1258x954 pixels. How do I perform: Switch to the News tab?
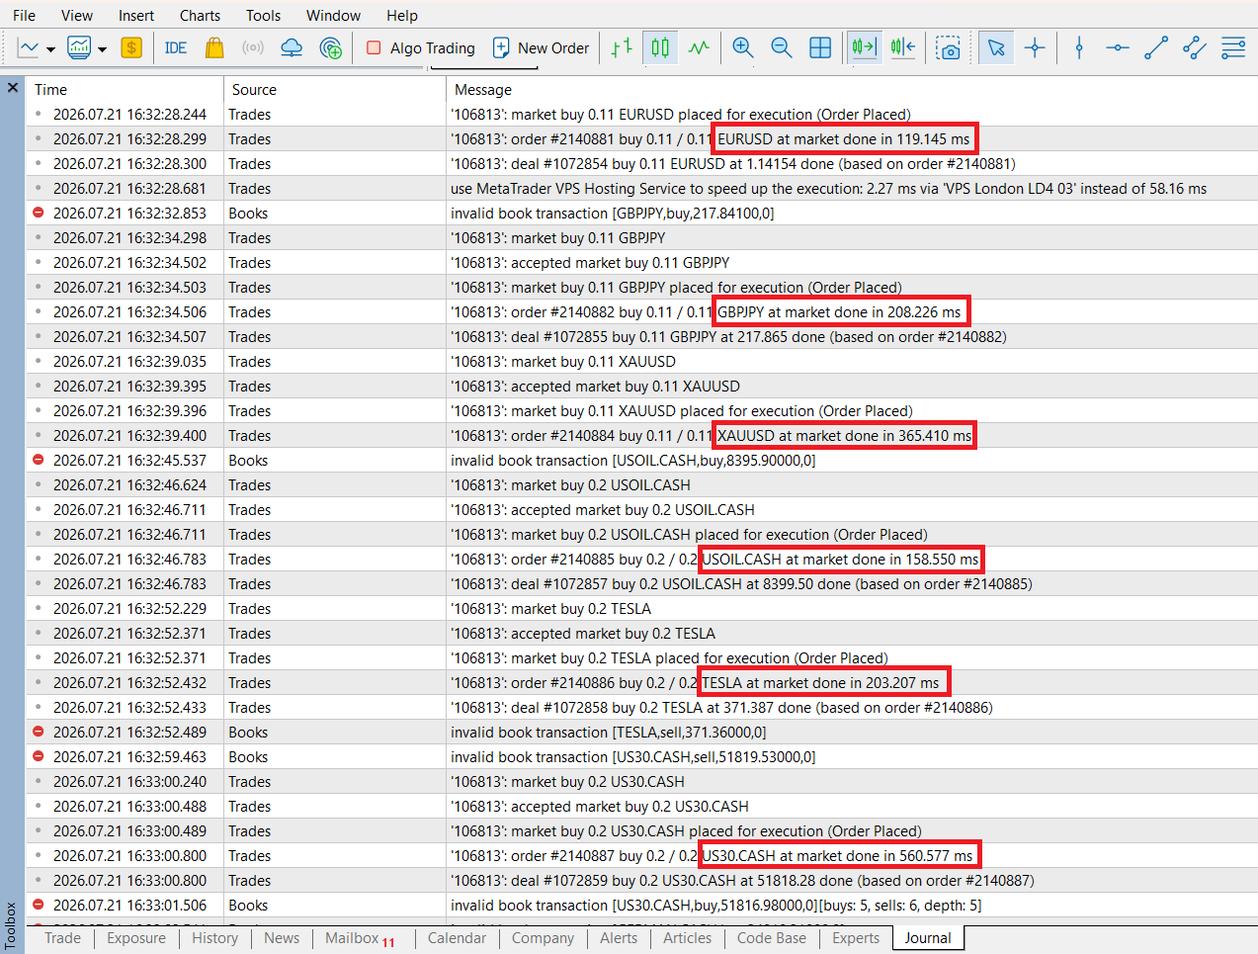pos(282,938)
